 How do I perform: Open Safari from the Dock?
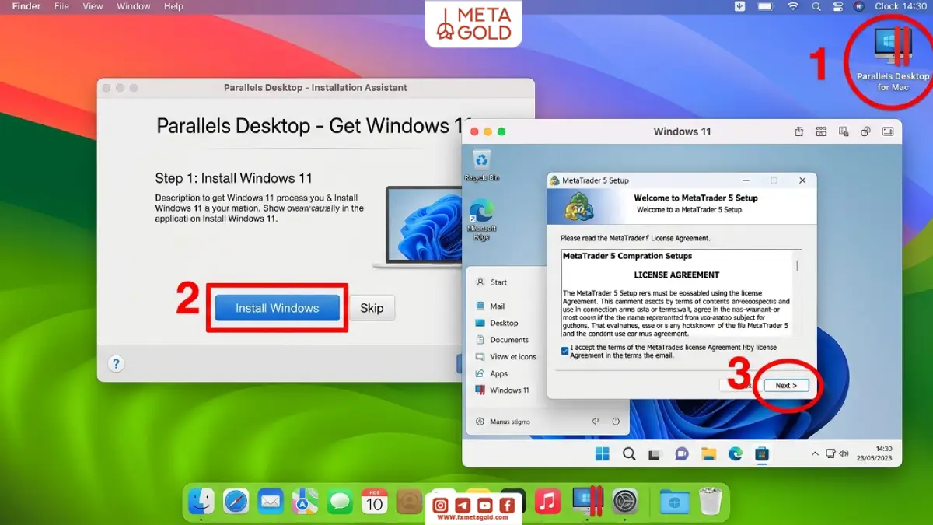tap(236, 502)
